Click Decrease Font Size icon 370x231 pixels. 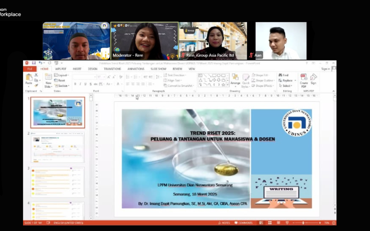coord(114,77)
